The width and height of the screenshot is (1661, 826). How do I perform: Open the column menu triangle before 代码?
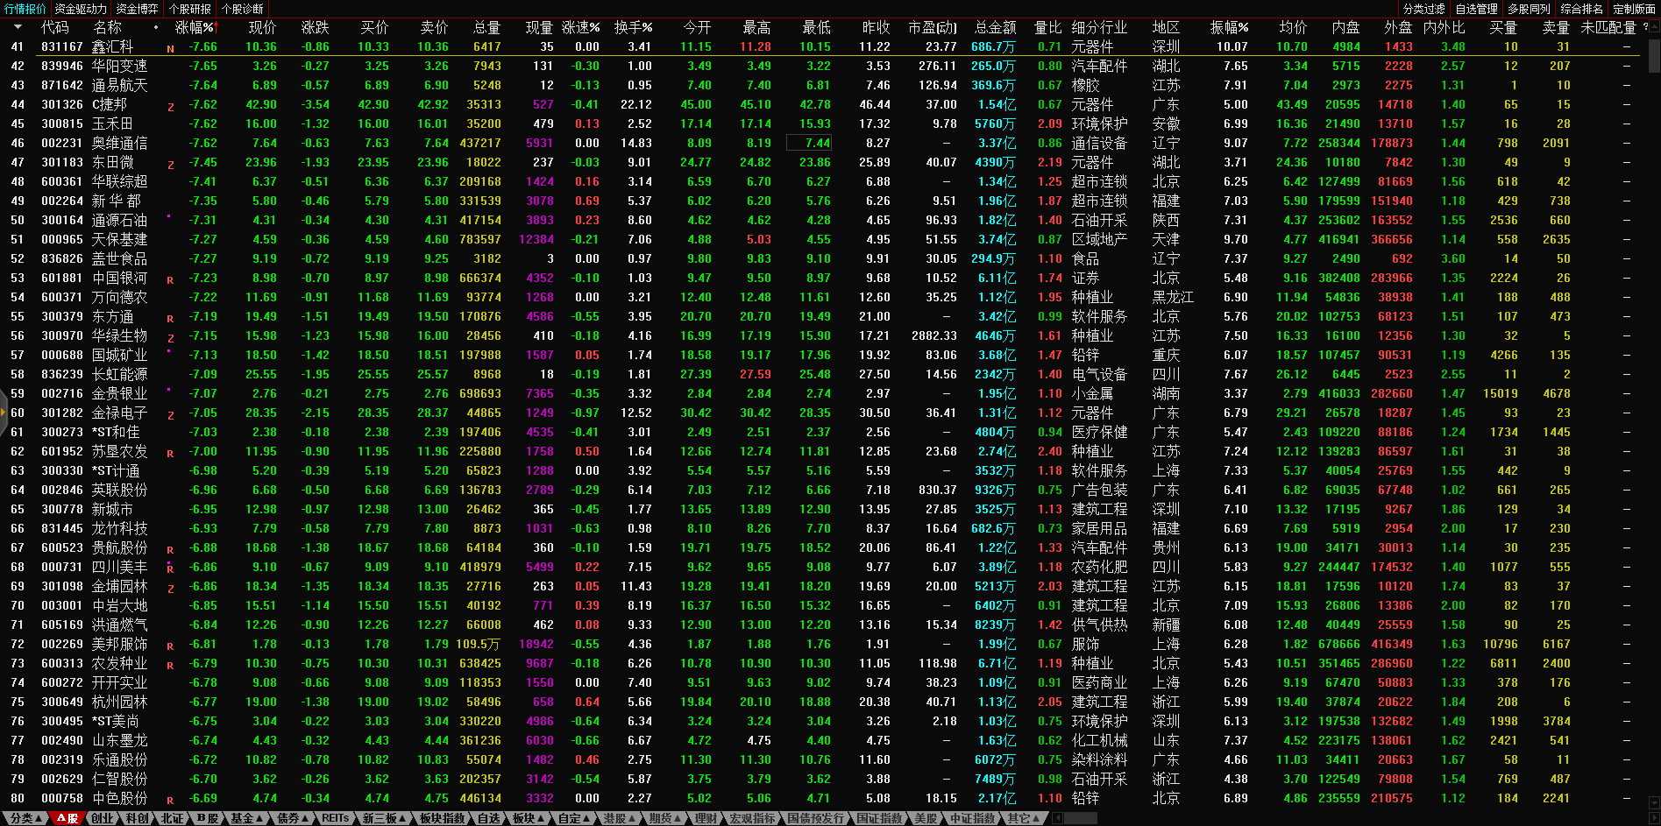tap(18, 27)
